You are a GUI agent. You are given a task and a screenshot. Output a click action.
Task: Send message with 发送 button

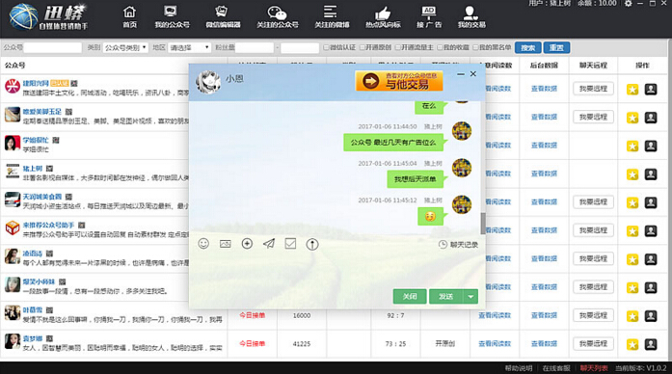coord(446,297)
